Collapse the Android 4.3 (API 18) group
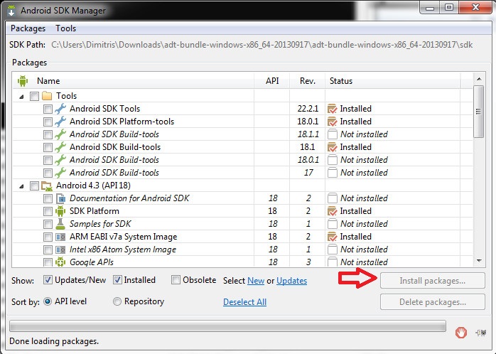 tap(21, 186)
